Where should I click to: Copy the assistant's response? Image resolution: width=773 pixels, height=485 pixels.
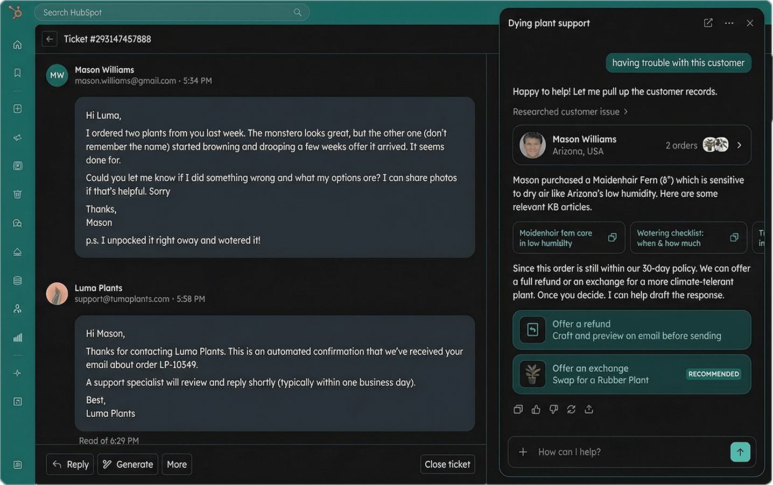click(x=518, y=409)
